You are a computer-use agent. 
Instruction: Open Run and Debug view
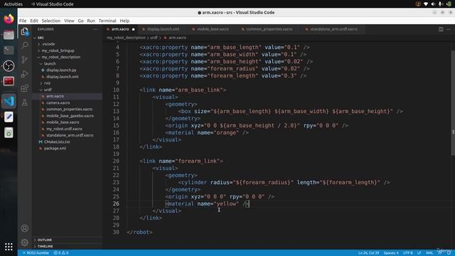pos(25,74)
